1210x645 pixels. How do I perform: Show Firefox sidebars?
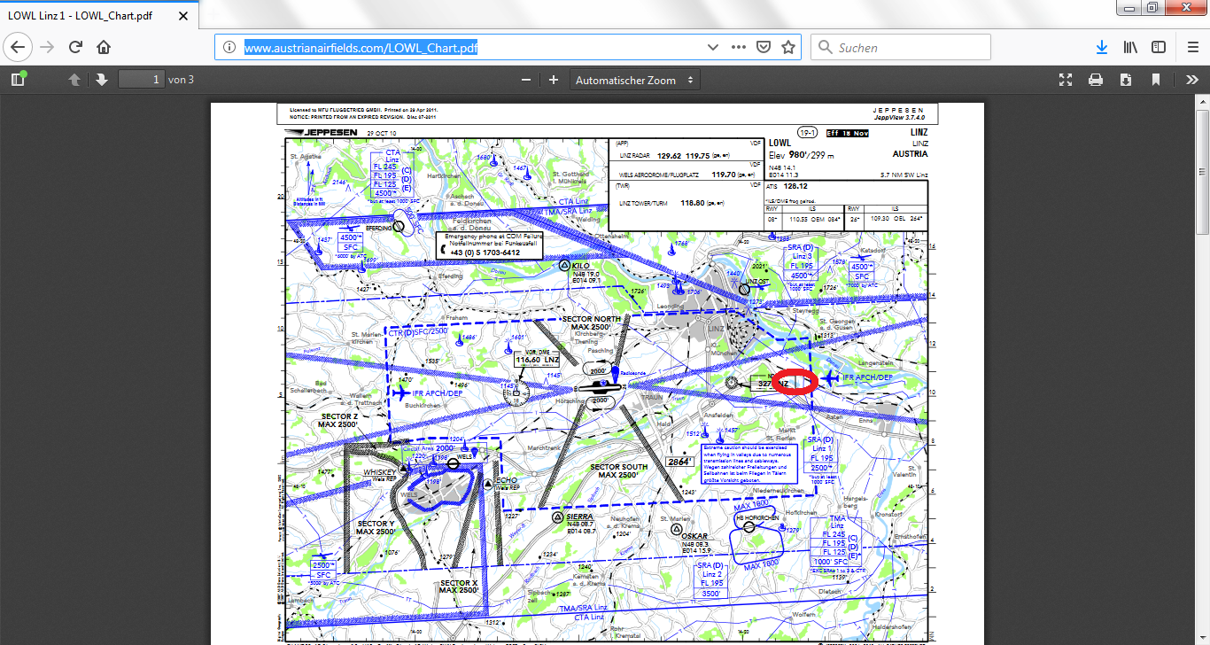point(1159,47)
